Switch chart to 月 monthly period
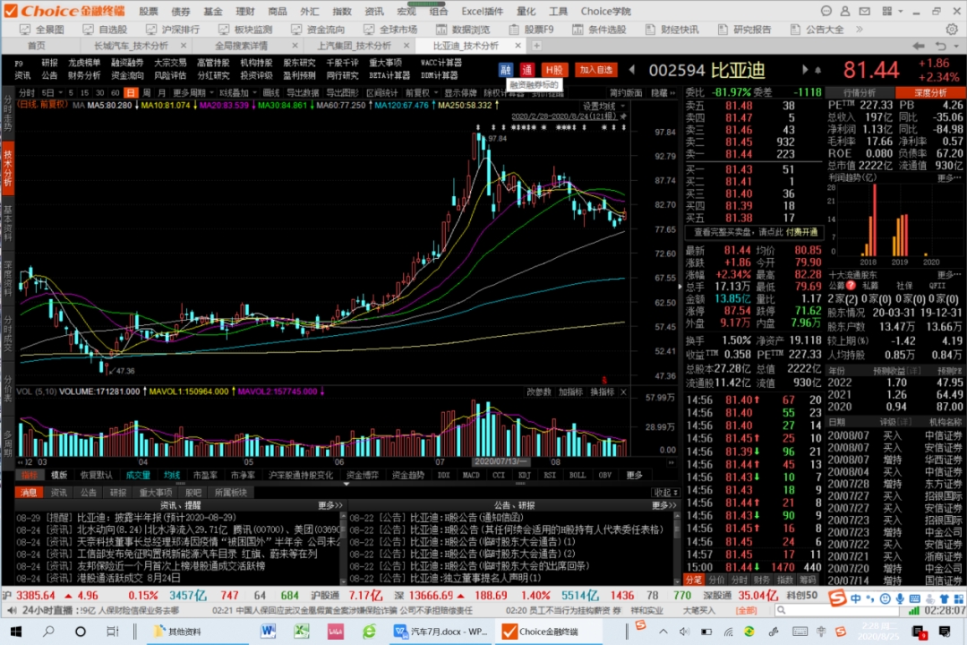The height and width of the screenshot is (645, 967). 161,92
